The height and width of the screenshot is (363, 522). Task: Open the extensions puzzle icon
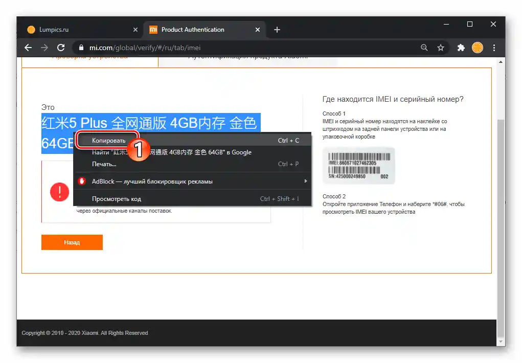pos(461,48)
